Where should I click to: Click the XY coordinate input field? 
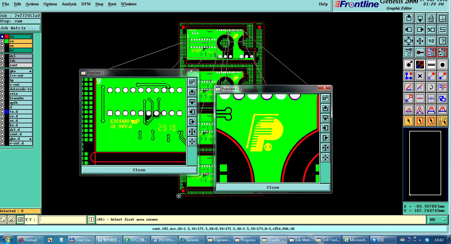click(x=63, y=219)
